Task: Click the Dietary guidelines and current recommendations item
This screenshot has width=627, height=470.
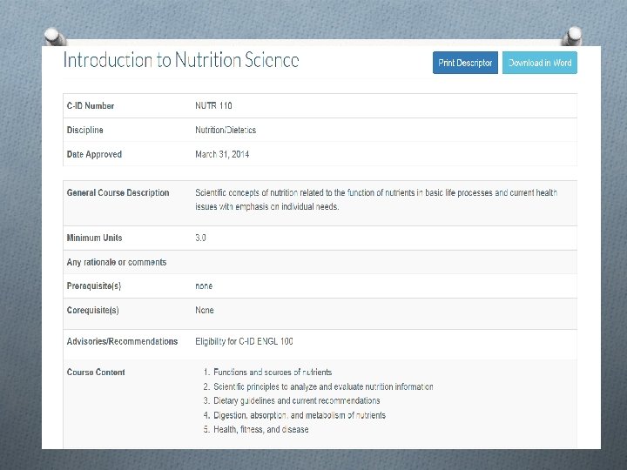Action: [296, 400]
